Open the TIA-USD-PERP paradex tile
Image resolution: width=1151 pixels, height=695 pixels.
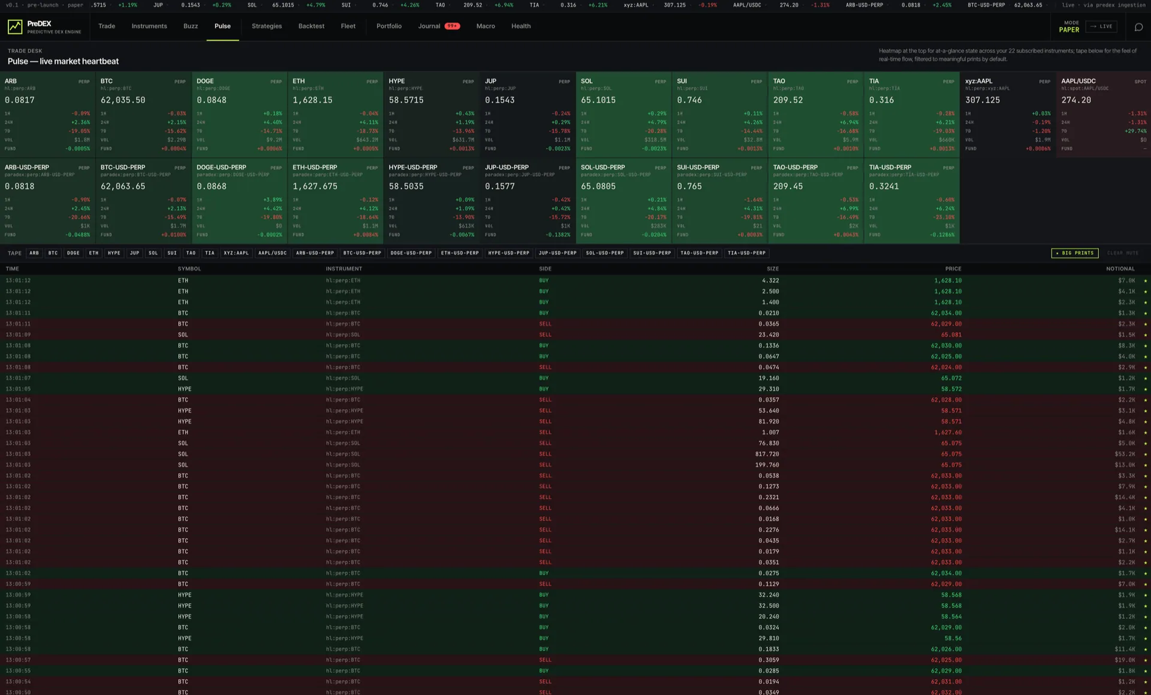pos(912,200)
